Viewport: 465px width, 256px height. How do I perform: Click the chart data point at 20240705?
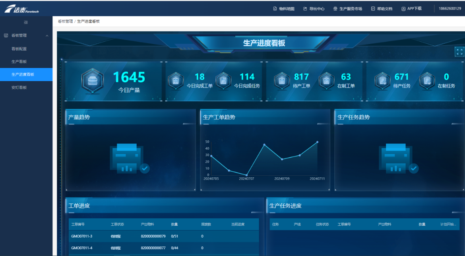point(211,156)
